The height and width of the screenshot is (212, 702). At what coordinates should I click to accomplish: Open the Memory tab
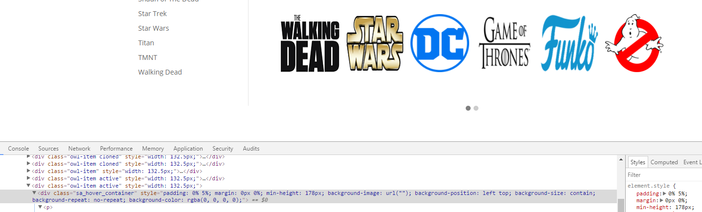click(153, 149)
